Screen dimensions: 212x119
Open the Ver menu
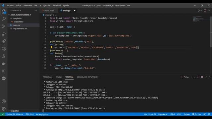pos(36,6)
